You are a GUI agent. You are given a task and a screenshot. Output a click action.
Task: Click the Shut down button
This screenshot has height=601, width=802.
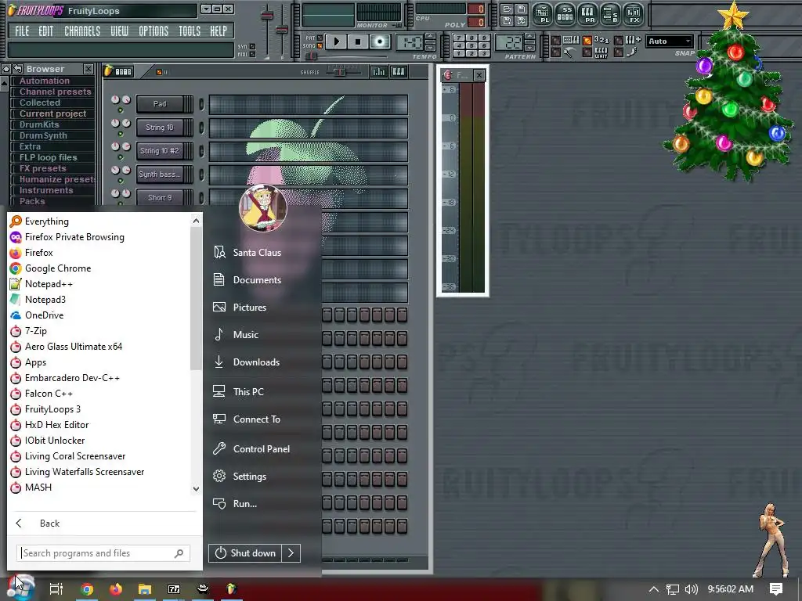coord(245,553)
